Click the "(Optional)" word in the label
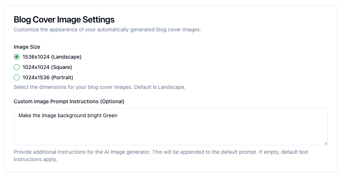343x177 pixels. [x=112, y=101]
